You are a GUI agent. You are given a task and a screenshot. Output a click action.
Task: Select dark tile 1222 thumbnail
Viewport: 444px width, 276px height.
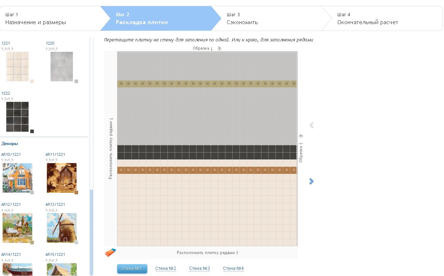pos(17,117)
